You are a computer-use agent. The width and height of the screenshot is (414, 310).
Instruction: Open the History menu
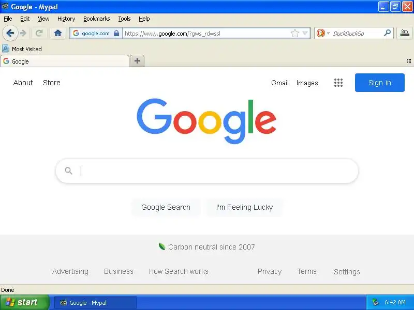pos(66,19)
